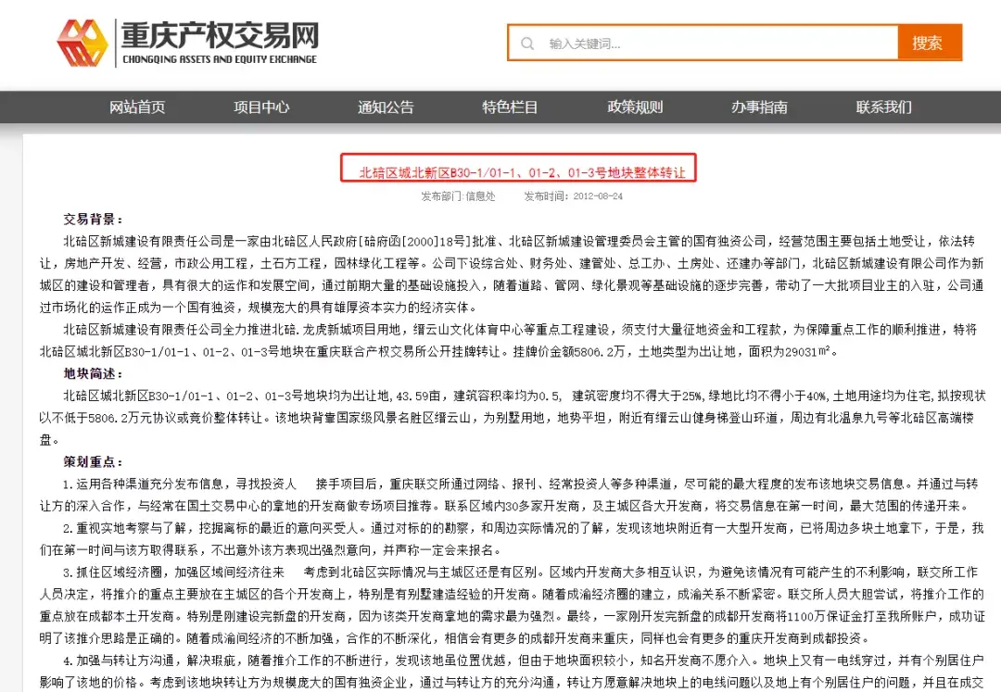Click paragraph starting 1.运用各种渠道充分发布信息
This screenshot has width=1001, height=692.
coord(512,495)
